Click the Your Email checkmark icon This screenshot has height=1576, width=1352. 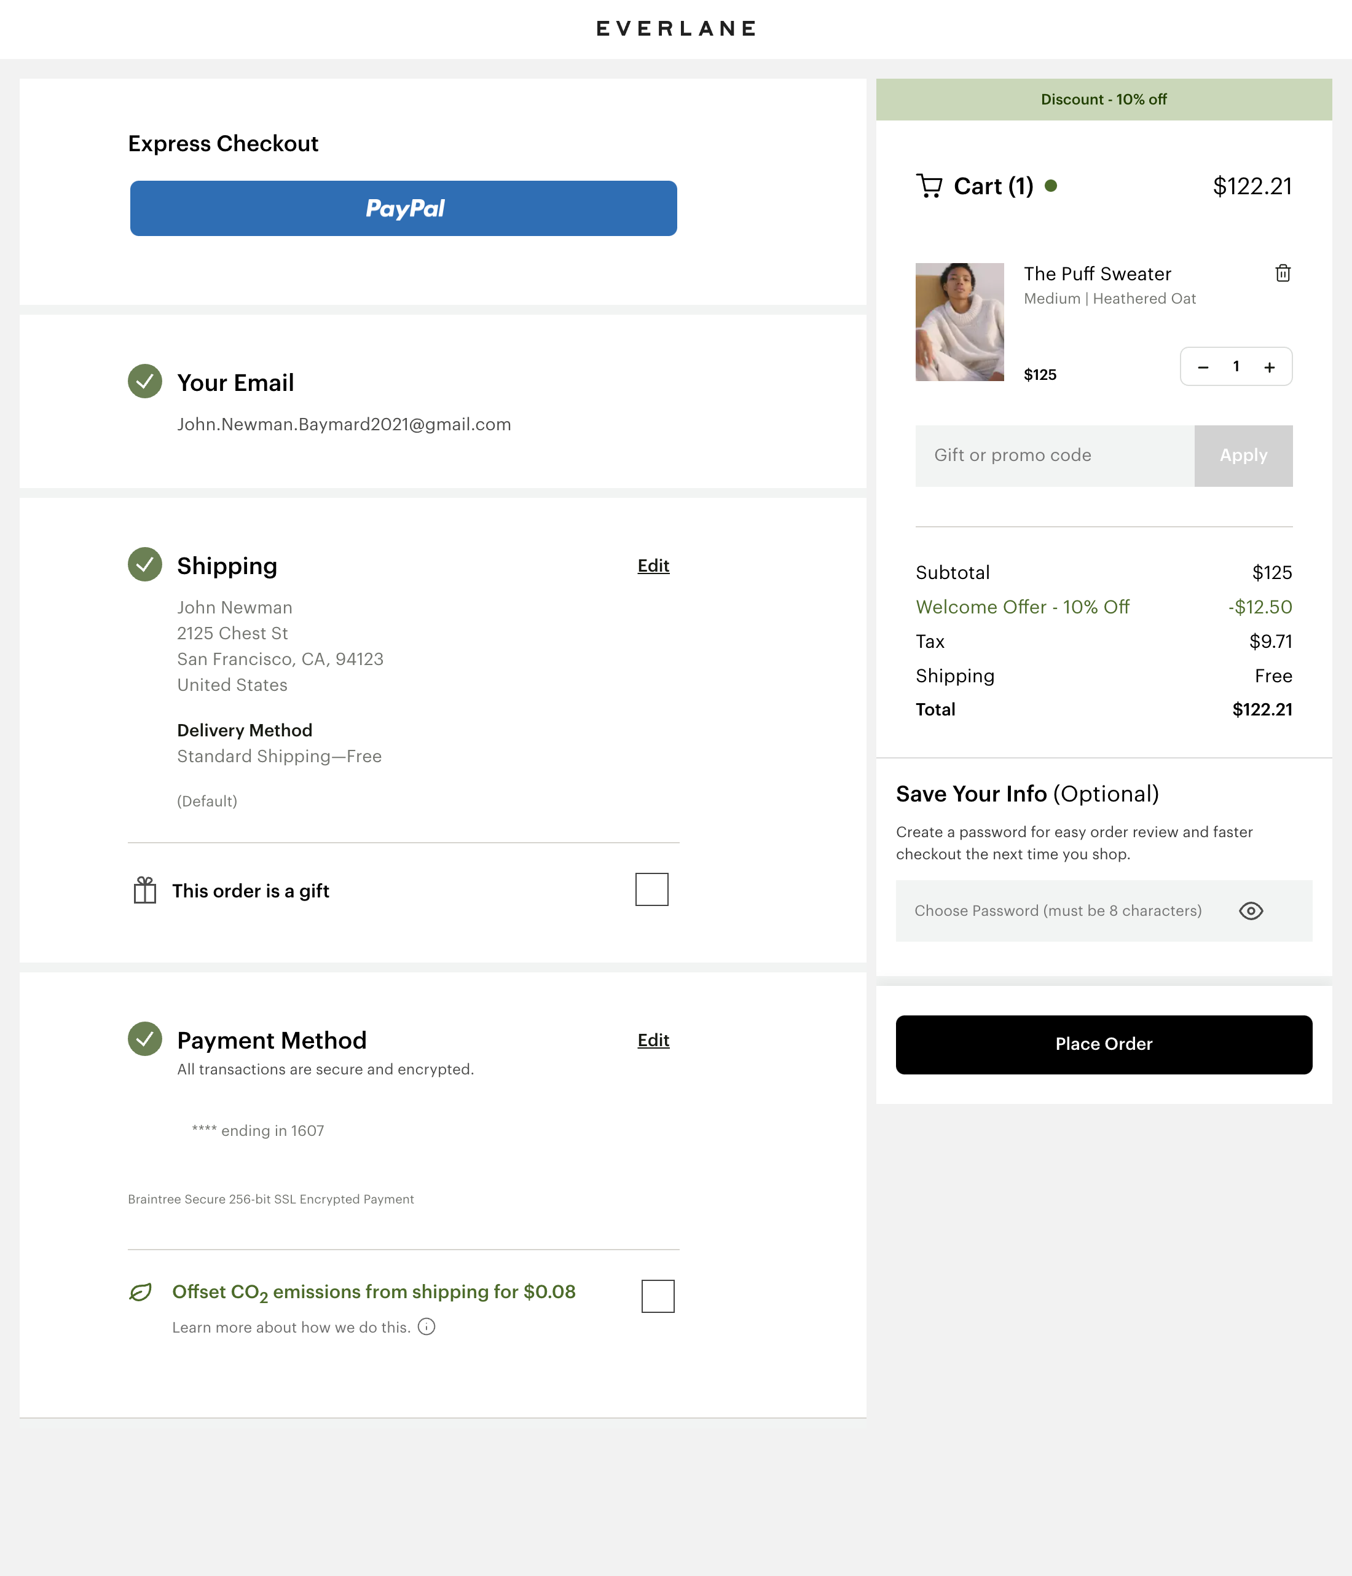pos(144,382)
